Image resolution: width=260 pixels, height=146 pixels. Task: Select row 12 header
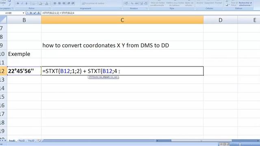[3, 71]
